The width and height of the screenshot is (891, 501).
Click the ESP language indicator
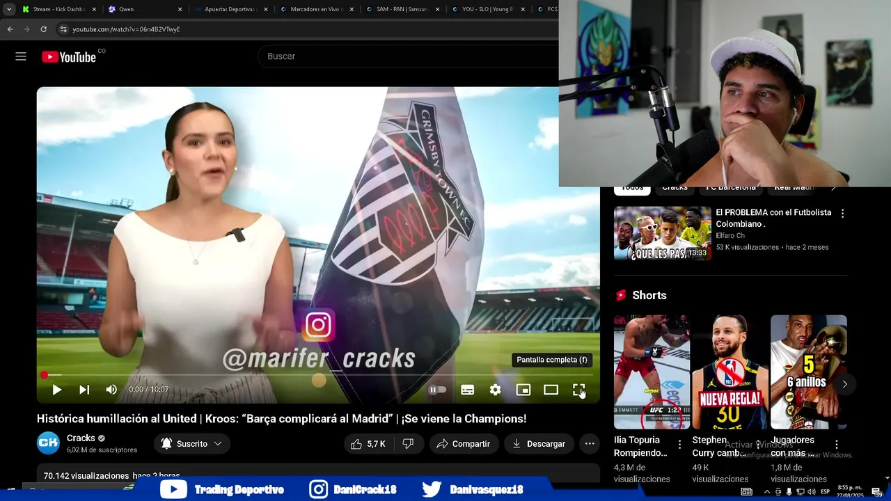[x=826, y=492]
